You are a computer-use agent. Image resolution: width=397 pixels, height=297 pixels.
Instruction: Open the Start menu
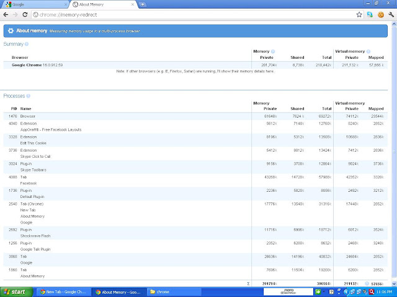pyautogui.click(x=16, y=292)
